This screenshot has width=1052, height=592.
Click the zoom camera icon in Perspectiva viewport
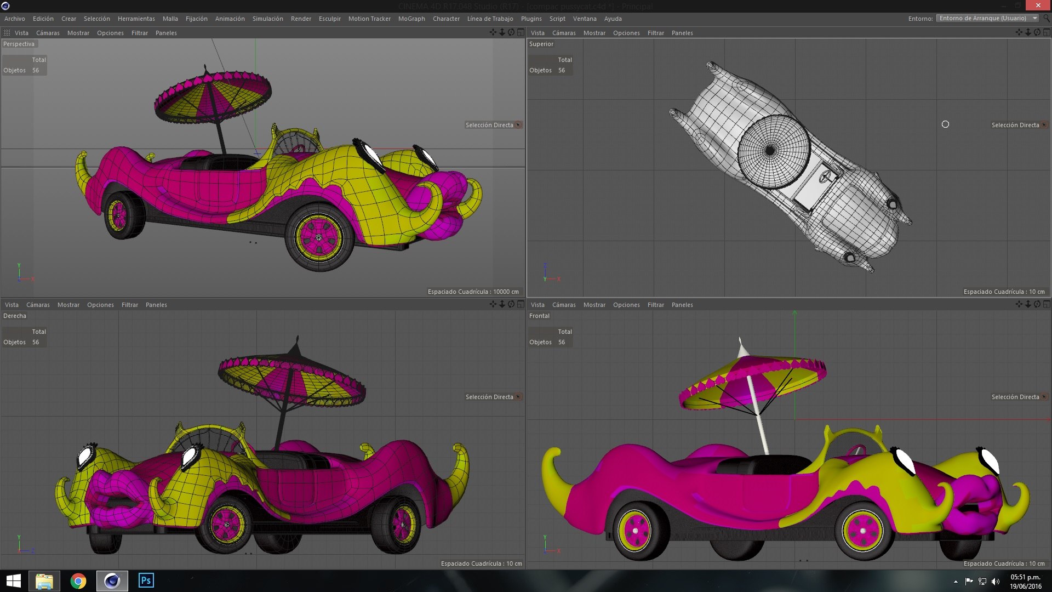coord(502,33)
